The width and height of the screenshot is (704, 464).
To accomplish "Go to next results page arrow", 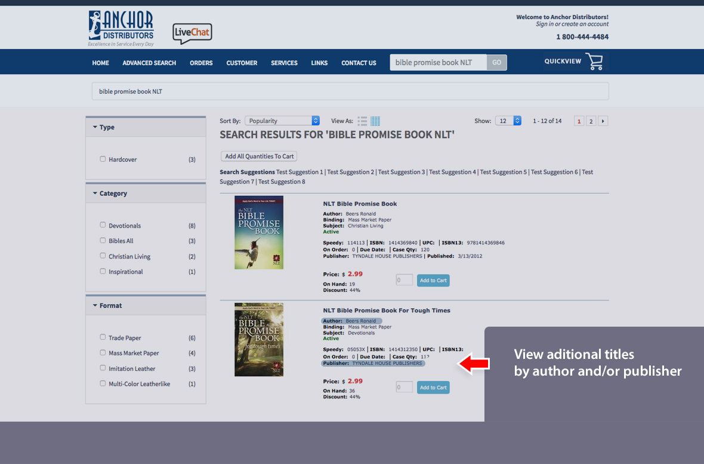I will (603, 121).
